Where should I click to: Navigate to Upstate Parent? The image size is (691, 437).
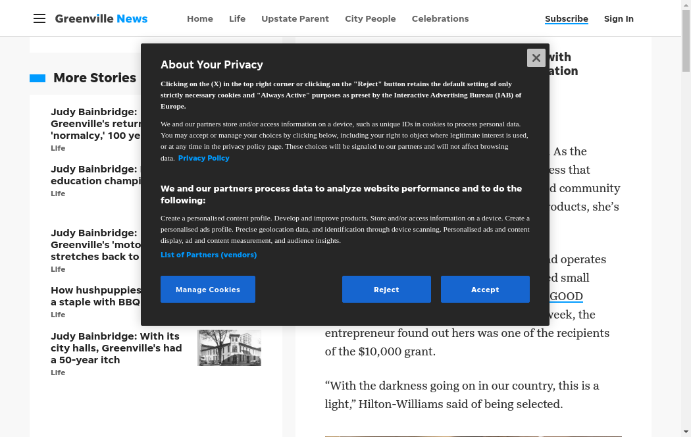pos(295,18)
